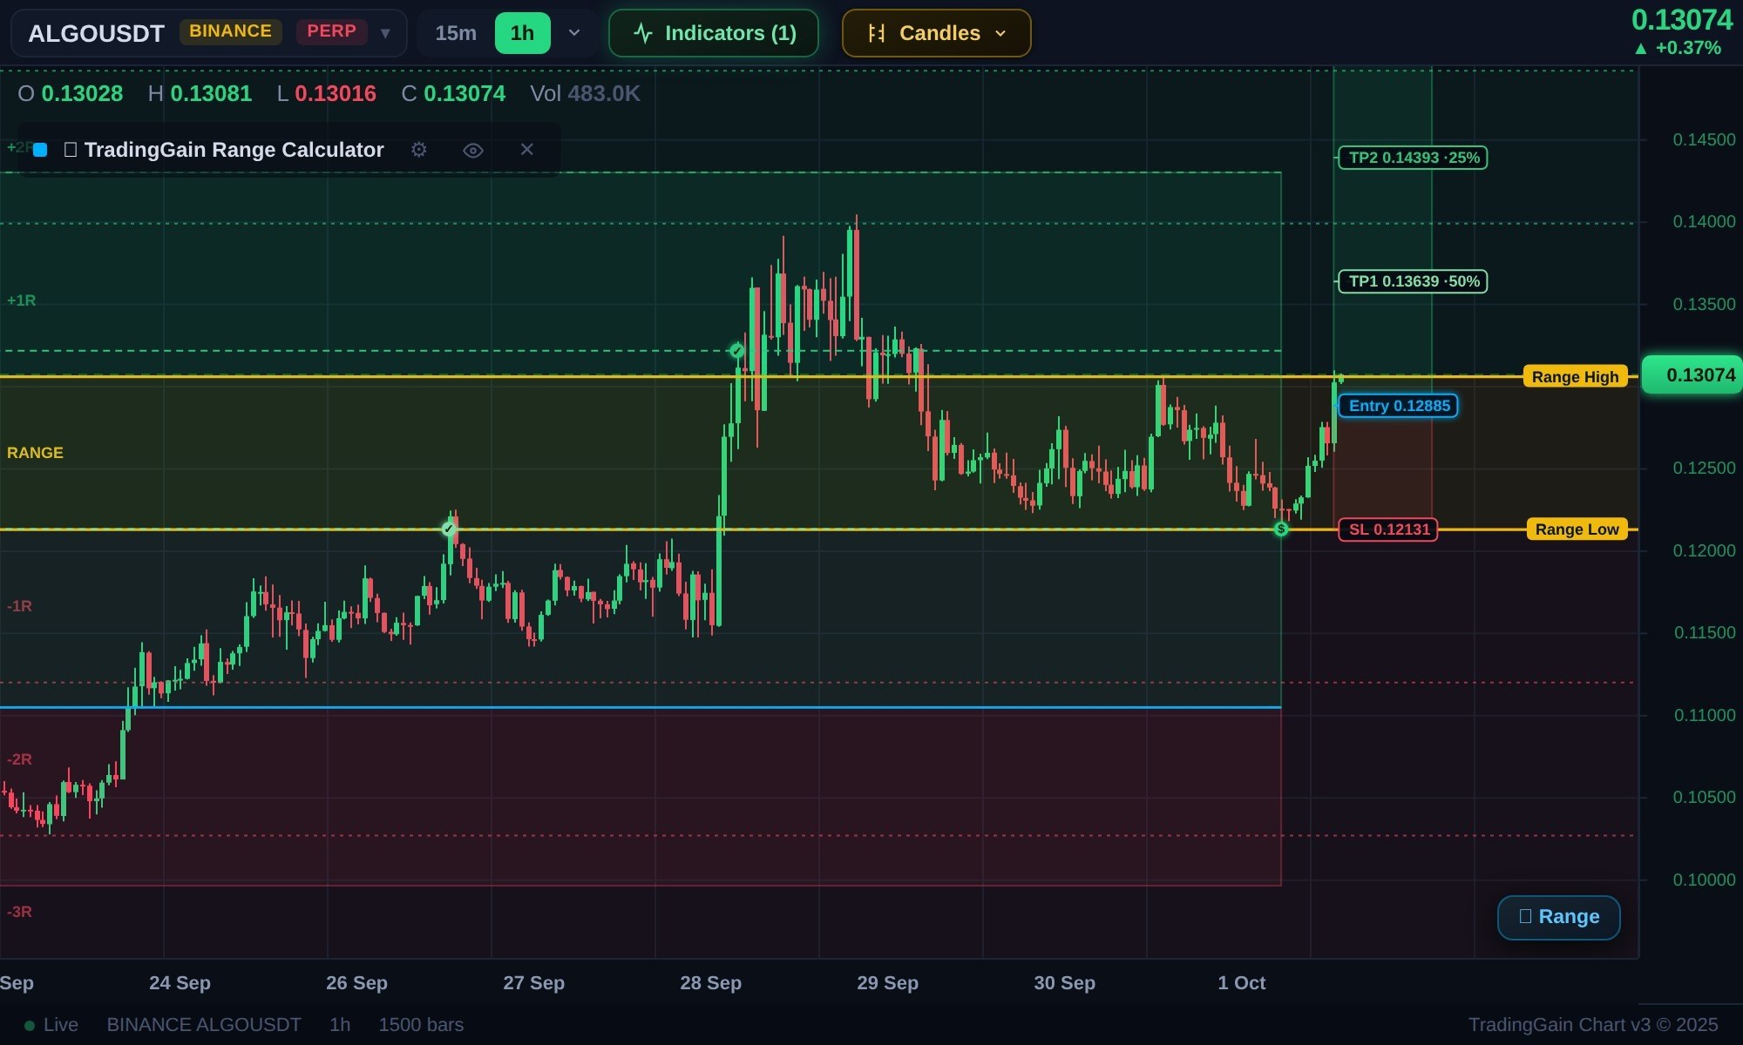Image resolution: width=1743 pixels, height=1045 pixels.
Task: Select the TP1 0.13639 target label
Action: tap(1413, 281)
